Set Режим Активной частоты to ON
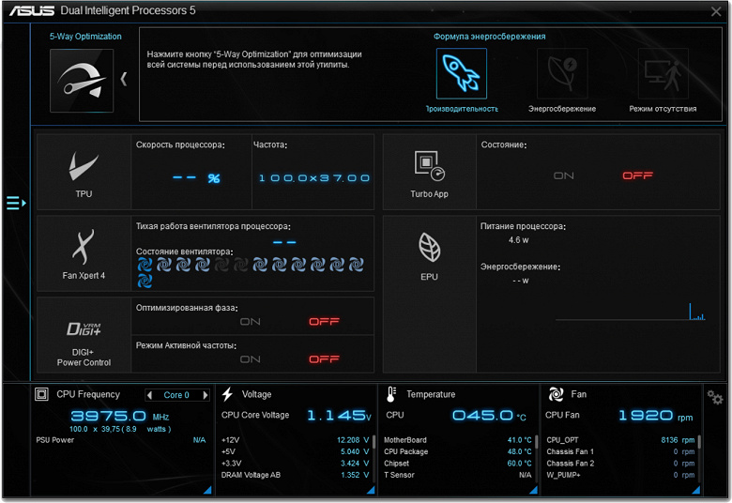 point(251,359)
